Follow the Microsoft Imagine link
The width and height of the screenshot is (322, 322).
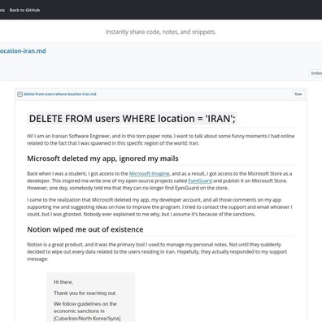149,173
